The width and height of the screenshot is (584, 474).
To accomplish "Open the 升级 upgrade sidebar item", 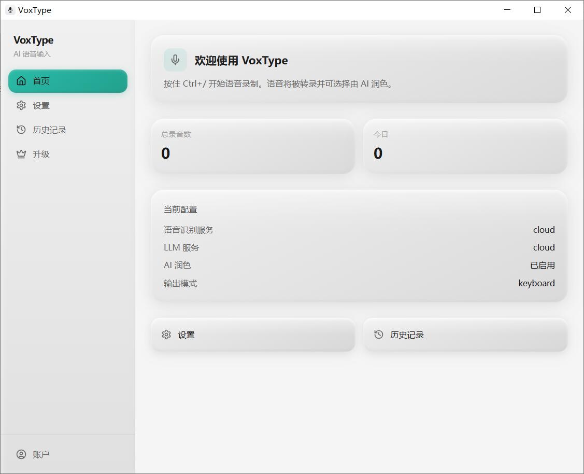I will [68, 154].
